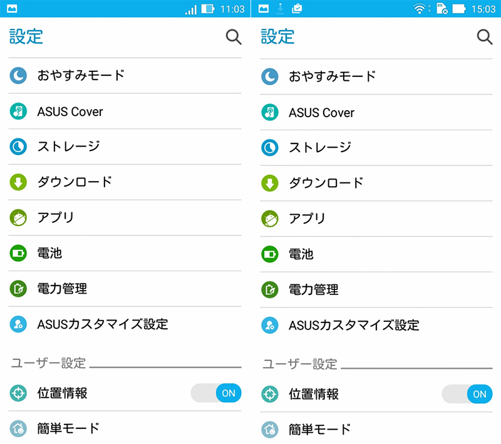The image size is (501, 444).
Task: Tap the ASUS Cover icon on right screen
Action: tap(270, 113)
